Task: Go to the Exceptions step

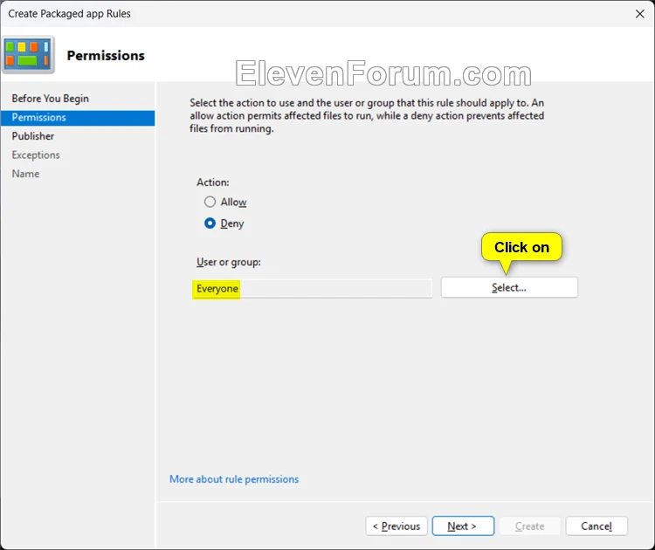Action: point(36,155)
